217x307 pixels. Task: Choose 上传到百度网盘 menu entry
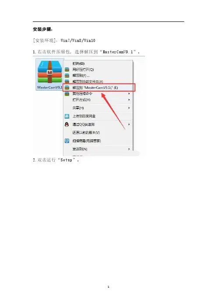point(84,116)
